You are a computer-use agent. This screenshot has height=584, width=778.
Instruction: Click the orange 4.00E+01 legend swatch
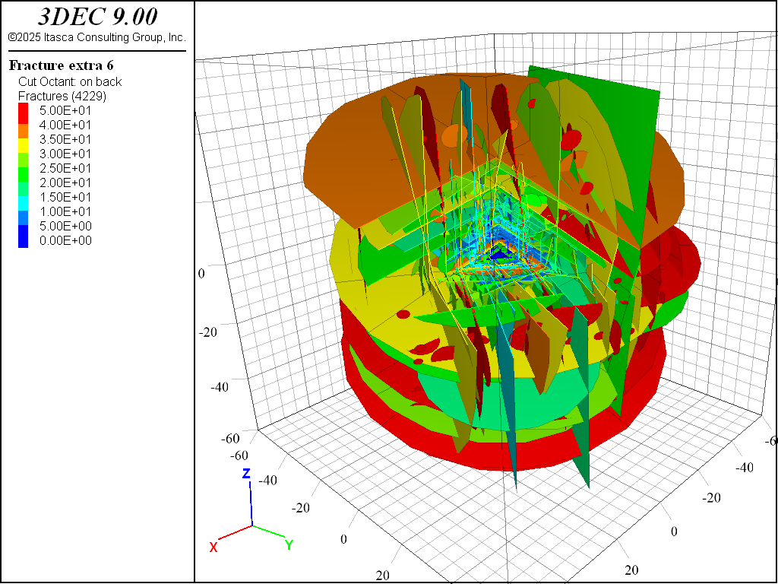pyautogui.click(x=23, y=131)
